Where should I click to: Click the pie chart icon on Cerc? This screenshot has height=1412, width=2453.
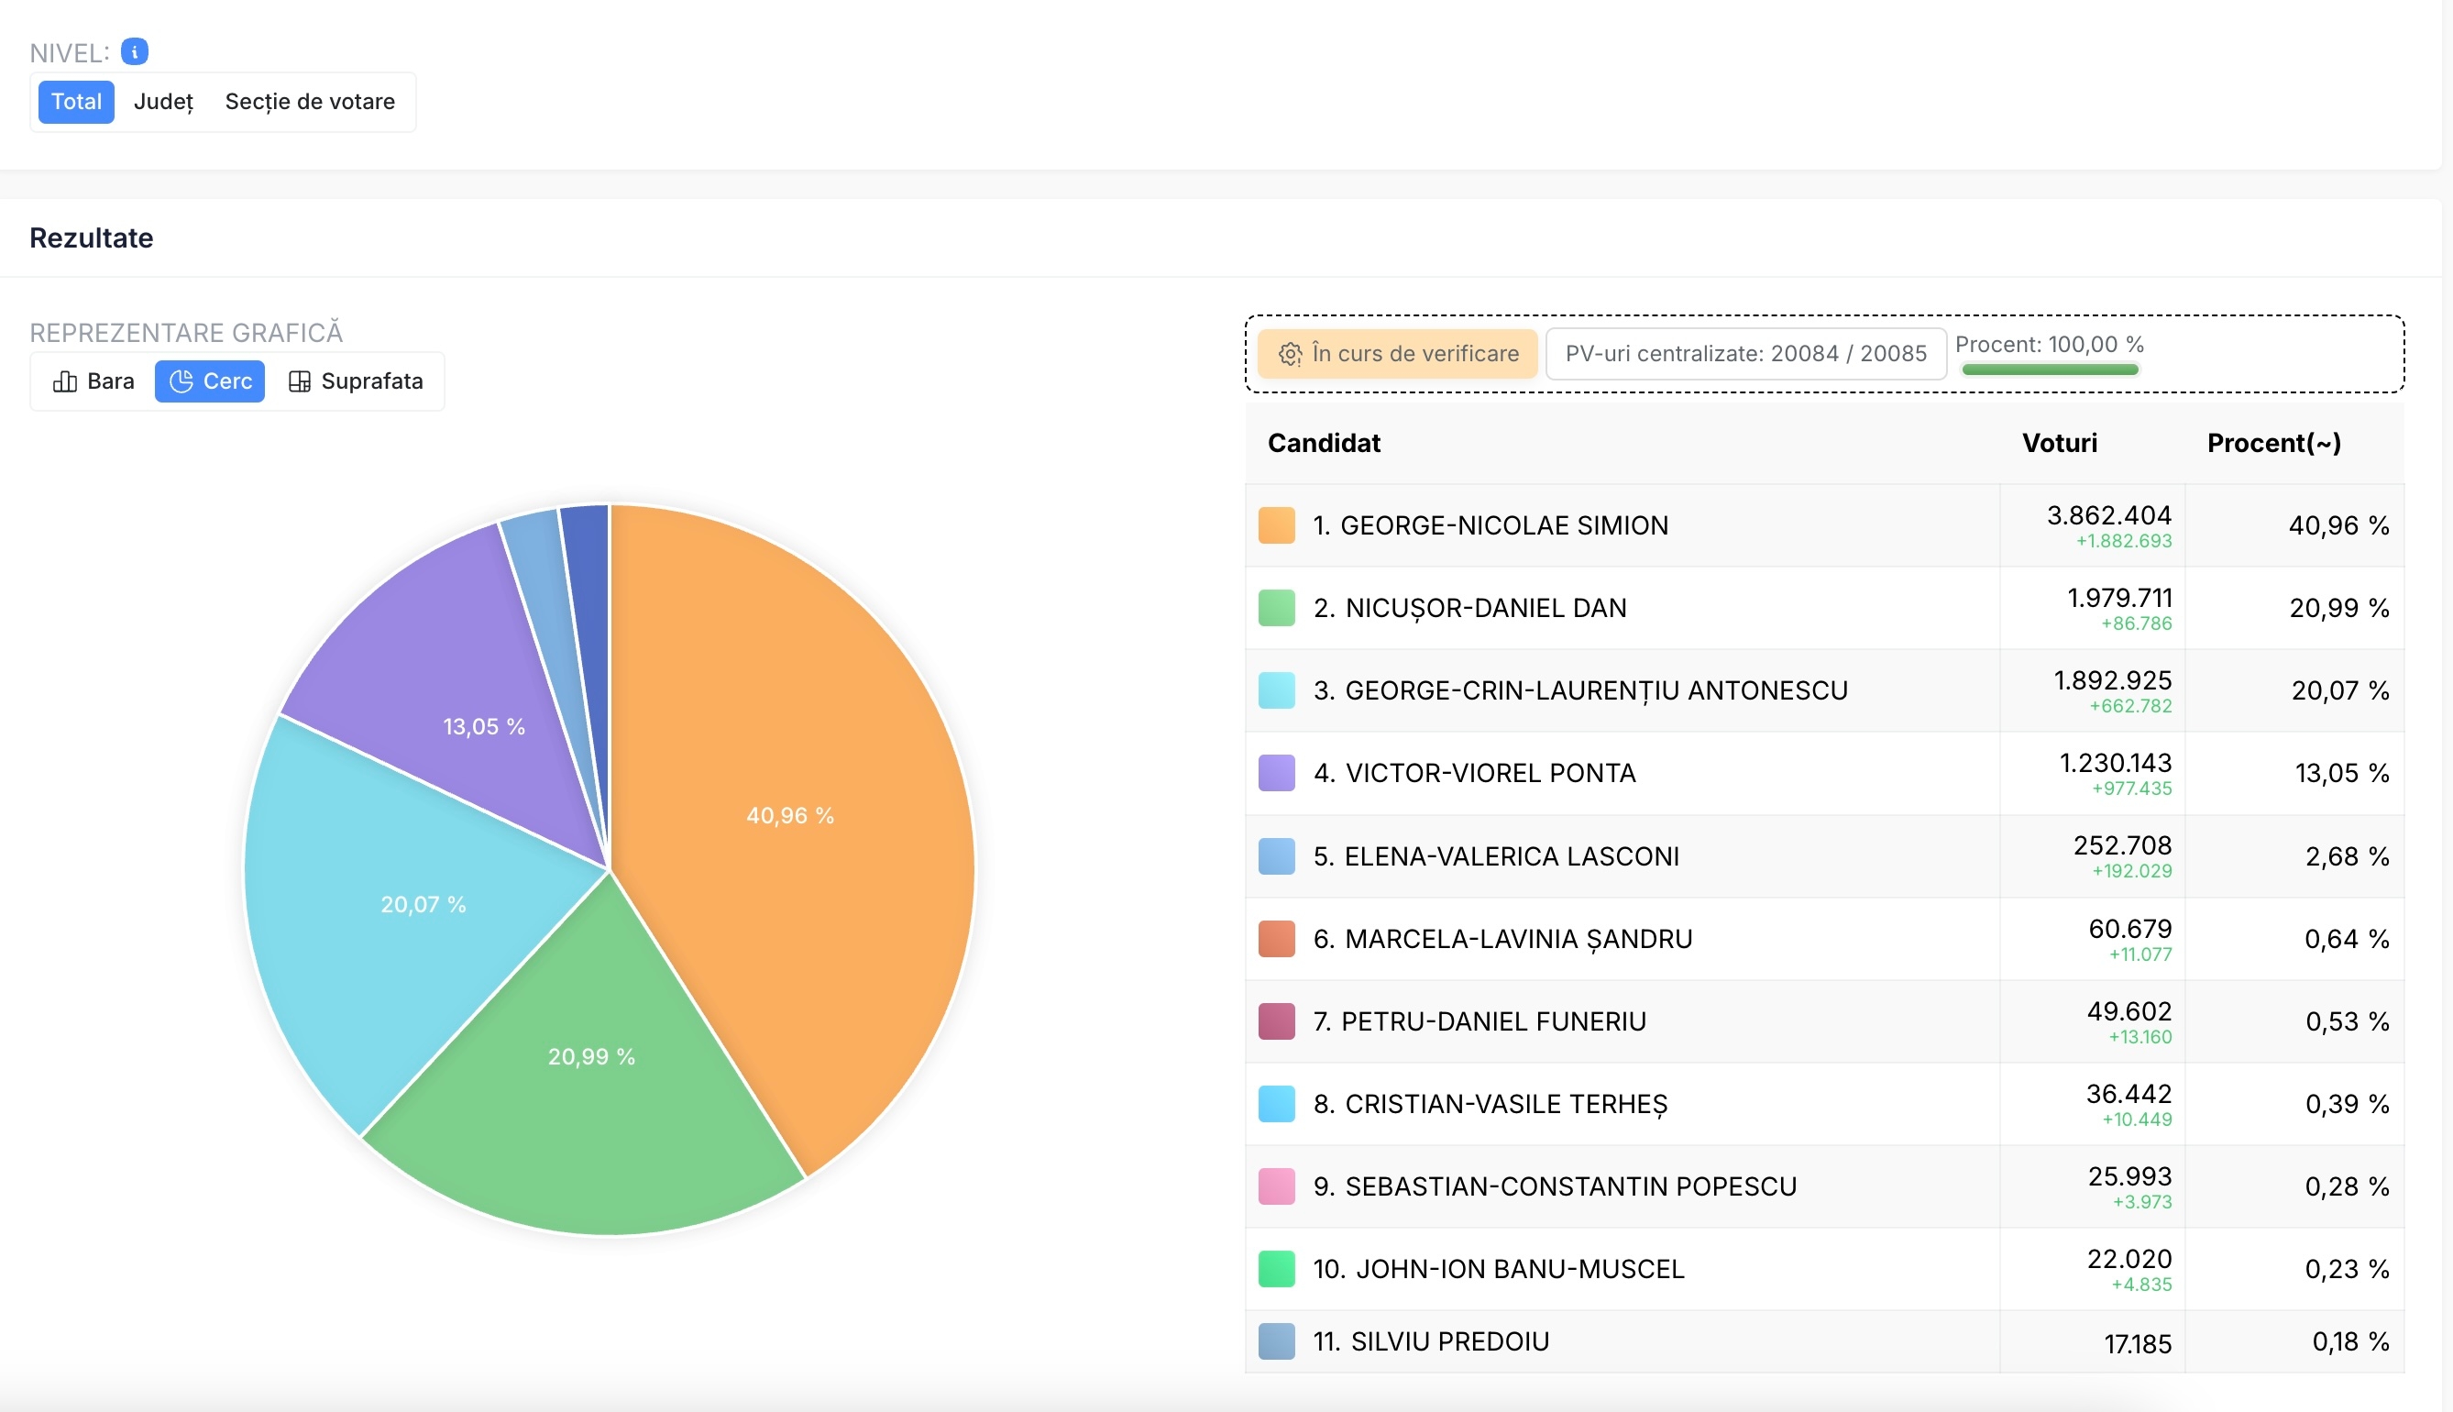click(x=181, y=381)
